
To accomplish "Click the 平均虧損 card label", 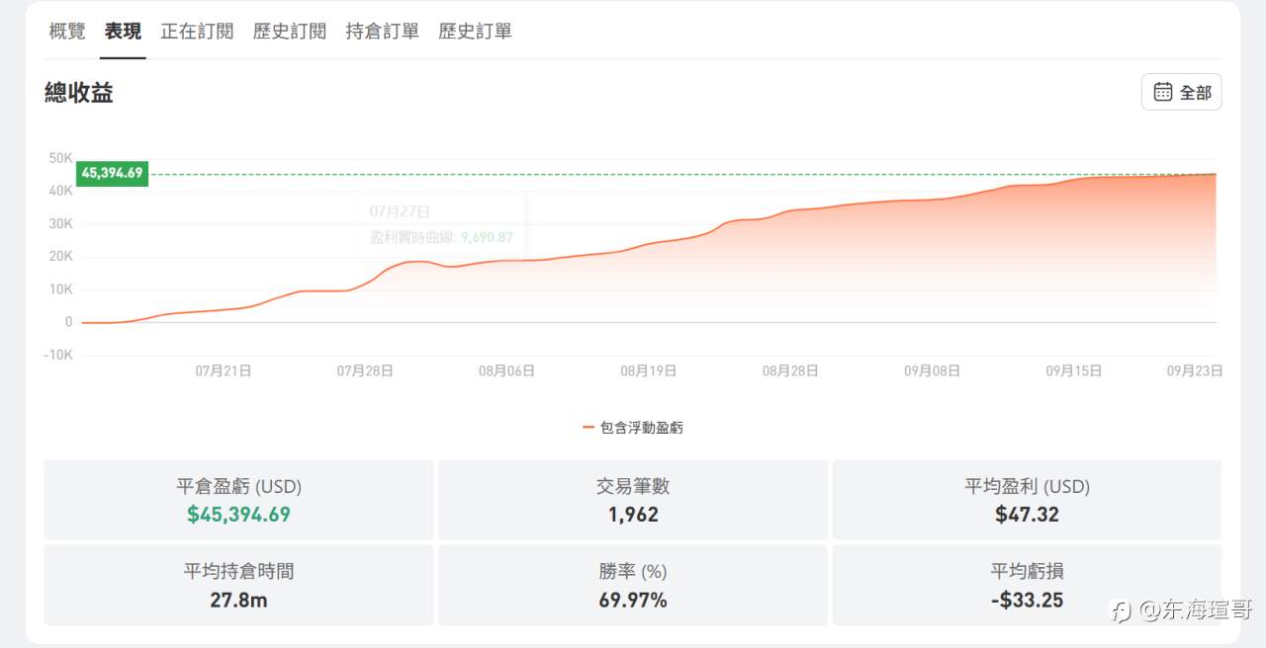I will [x=1027, y=571].
